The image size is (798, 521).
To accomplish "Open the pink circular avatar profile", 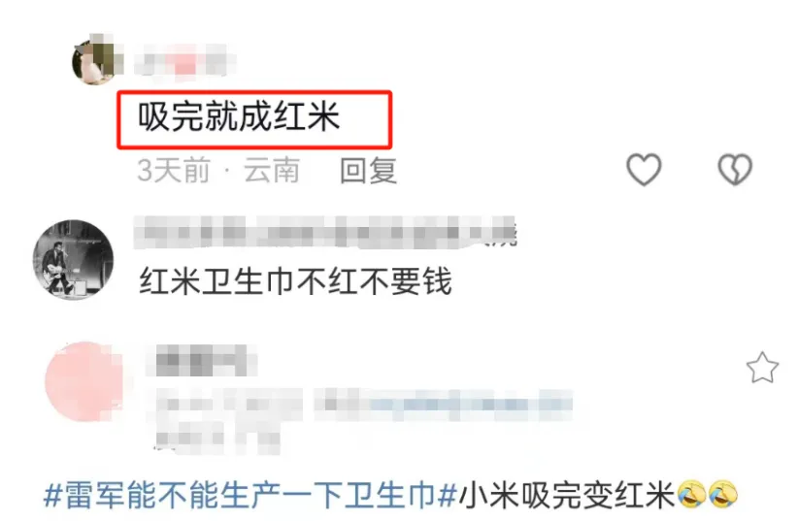I will [85, 381].
